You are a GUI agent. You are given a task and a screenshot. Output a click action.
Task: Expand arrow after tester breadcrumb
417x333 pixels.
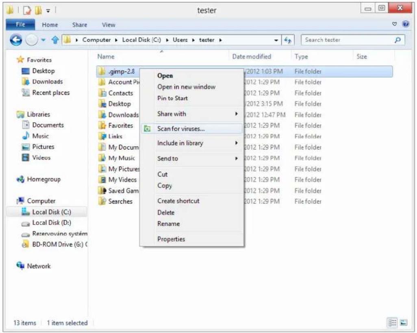tap(220, 40)
